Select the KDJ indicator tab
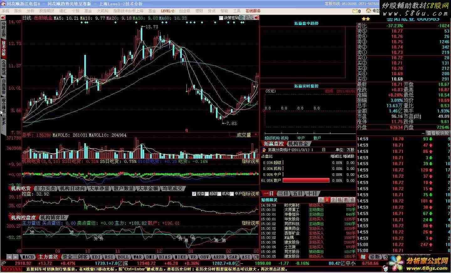 [96, 257]
